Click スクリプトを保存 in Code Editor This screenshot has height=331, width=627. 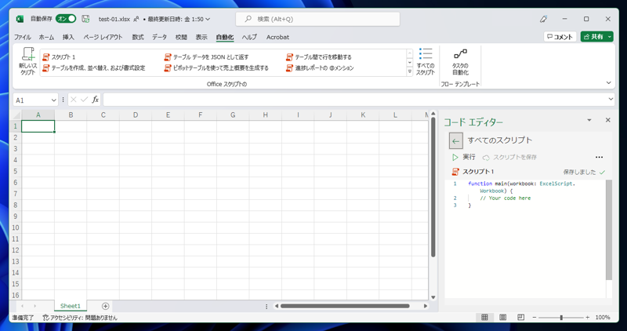(510, 158)
